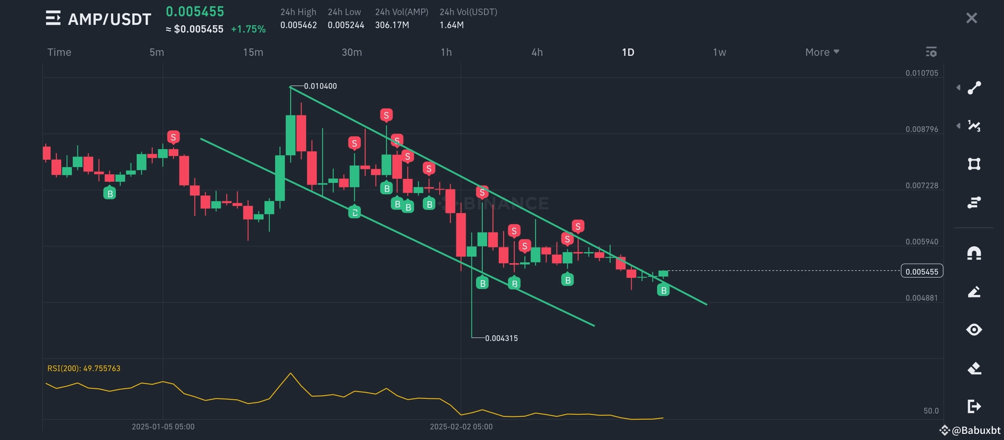Toggle the magnet snap mode
Image resolution: width=1004 pixels, height=440 pixels.
pyautogui.click(x=974, y=253)
